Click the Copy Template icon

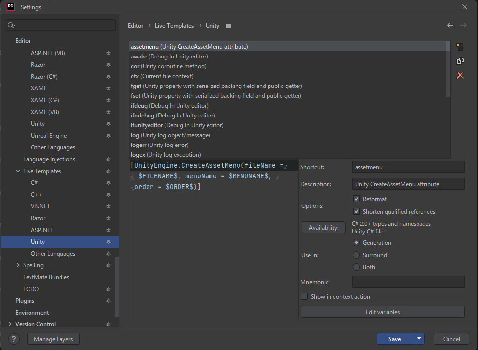pyautogui.click(x=460, y=61)
